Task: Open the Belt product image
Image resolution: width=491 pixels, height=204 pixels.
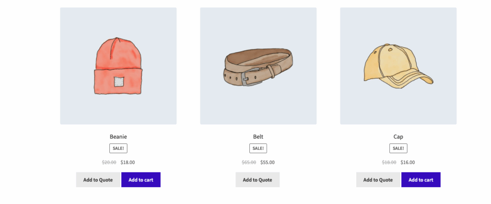Action: (258, 66)
